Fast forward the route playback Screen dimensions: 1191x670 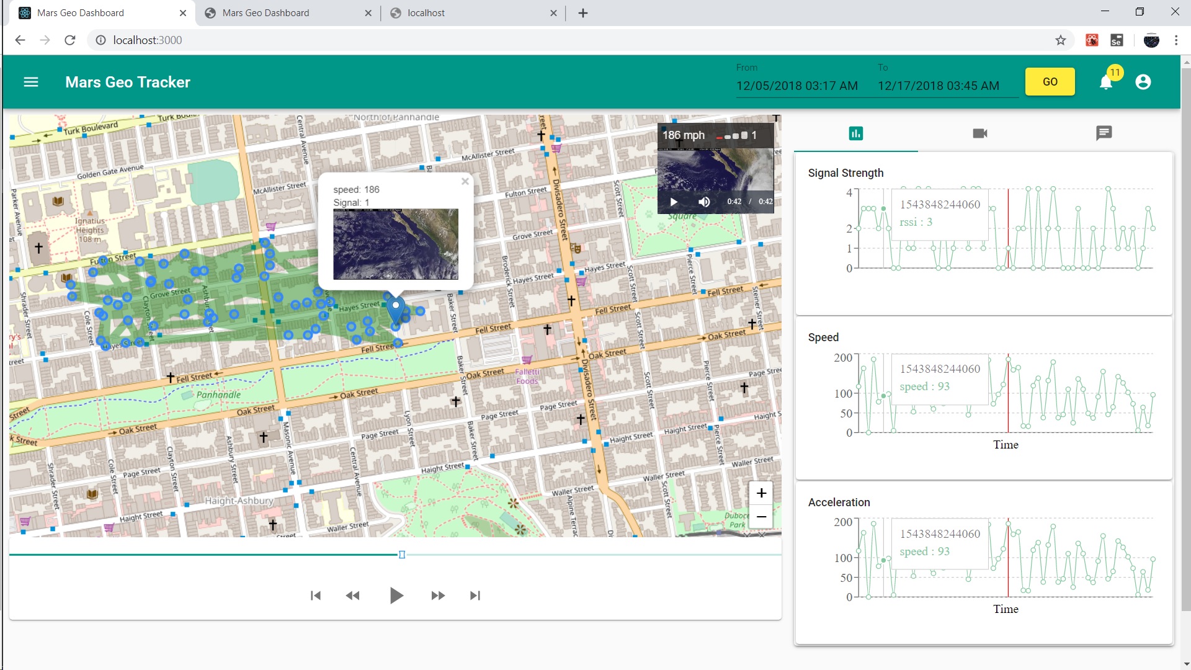coord(438,596)
